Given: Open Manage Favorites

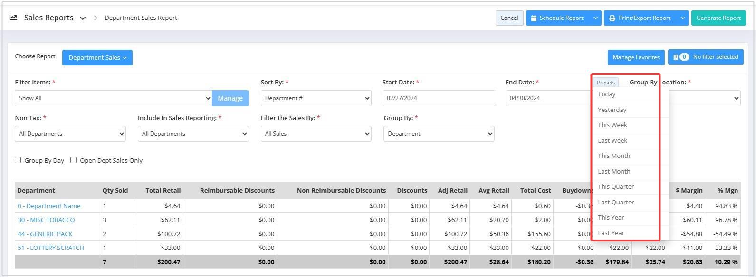Looking at the screenshot, I should point(636,57).
